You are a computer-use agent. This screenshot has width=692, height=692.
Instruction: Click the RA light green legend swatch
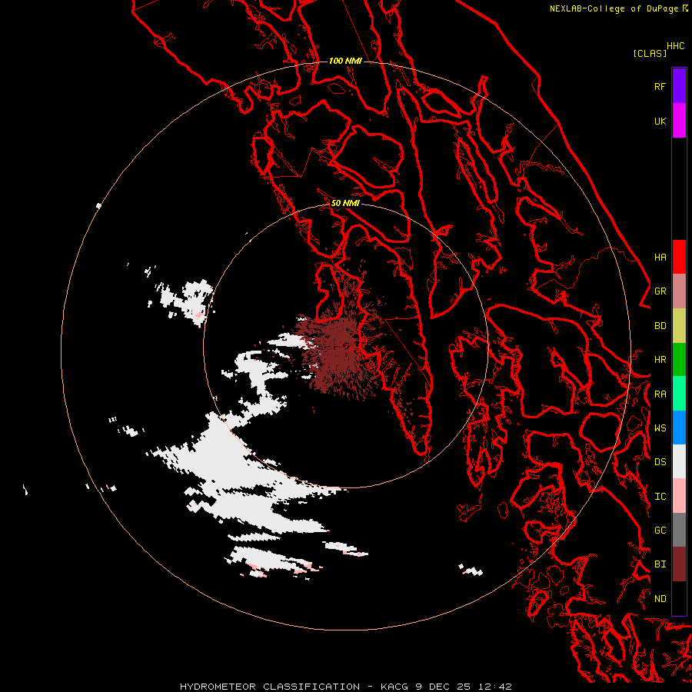pyautogui.click(x=679, y=394)
